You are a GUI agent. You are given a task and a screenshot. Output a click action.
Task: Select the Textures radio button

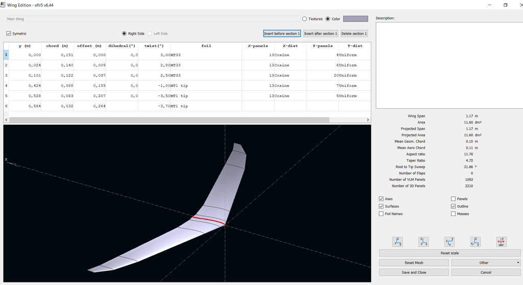pos(305,19)
